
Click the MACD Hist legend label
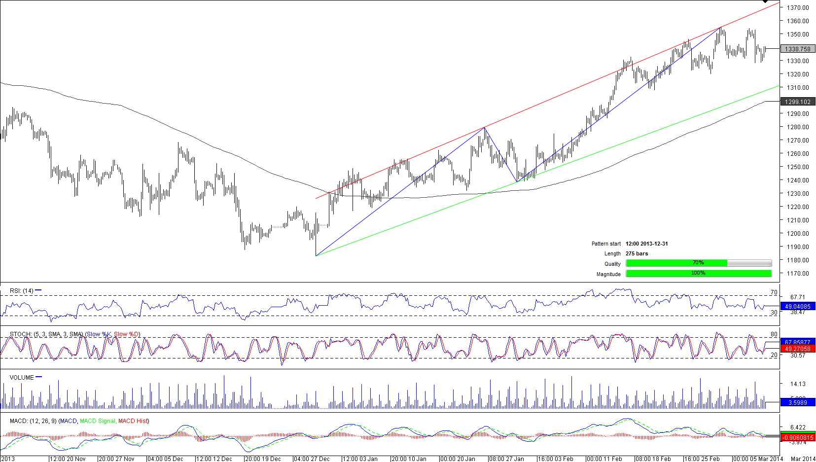(133, 421)
